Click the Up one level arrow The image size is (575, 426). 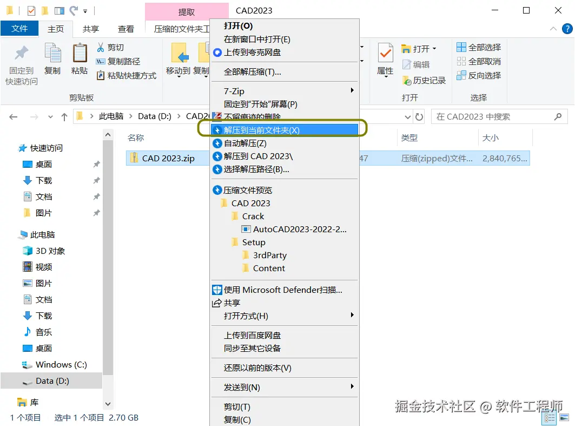coord(64,117)
